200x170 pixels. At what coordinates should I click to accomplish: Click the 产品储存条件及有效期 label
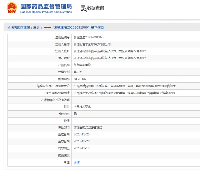(55, 100)
